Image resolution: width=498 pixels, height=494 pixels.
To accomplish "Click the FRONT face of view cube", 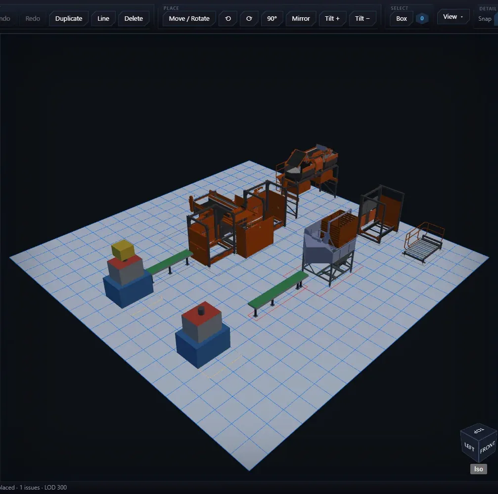I will coord(488,447).
